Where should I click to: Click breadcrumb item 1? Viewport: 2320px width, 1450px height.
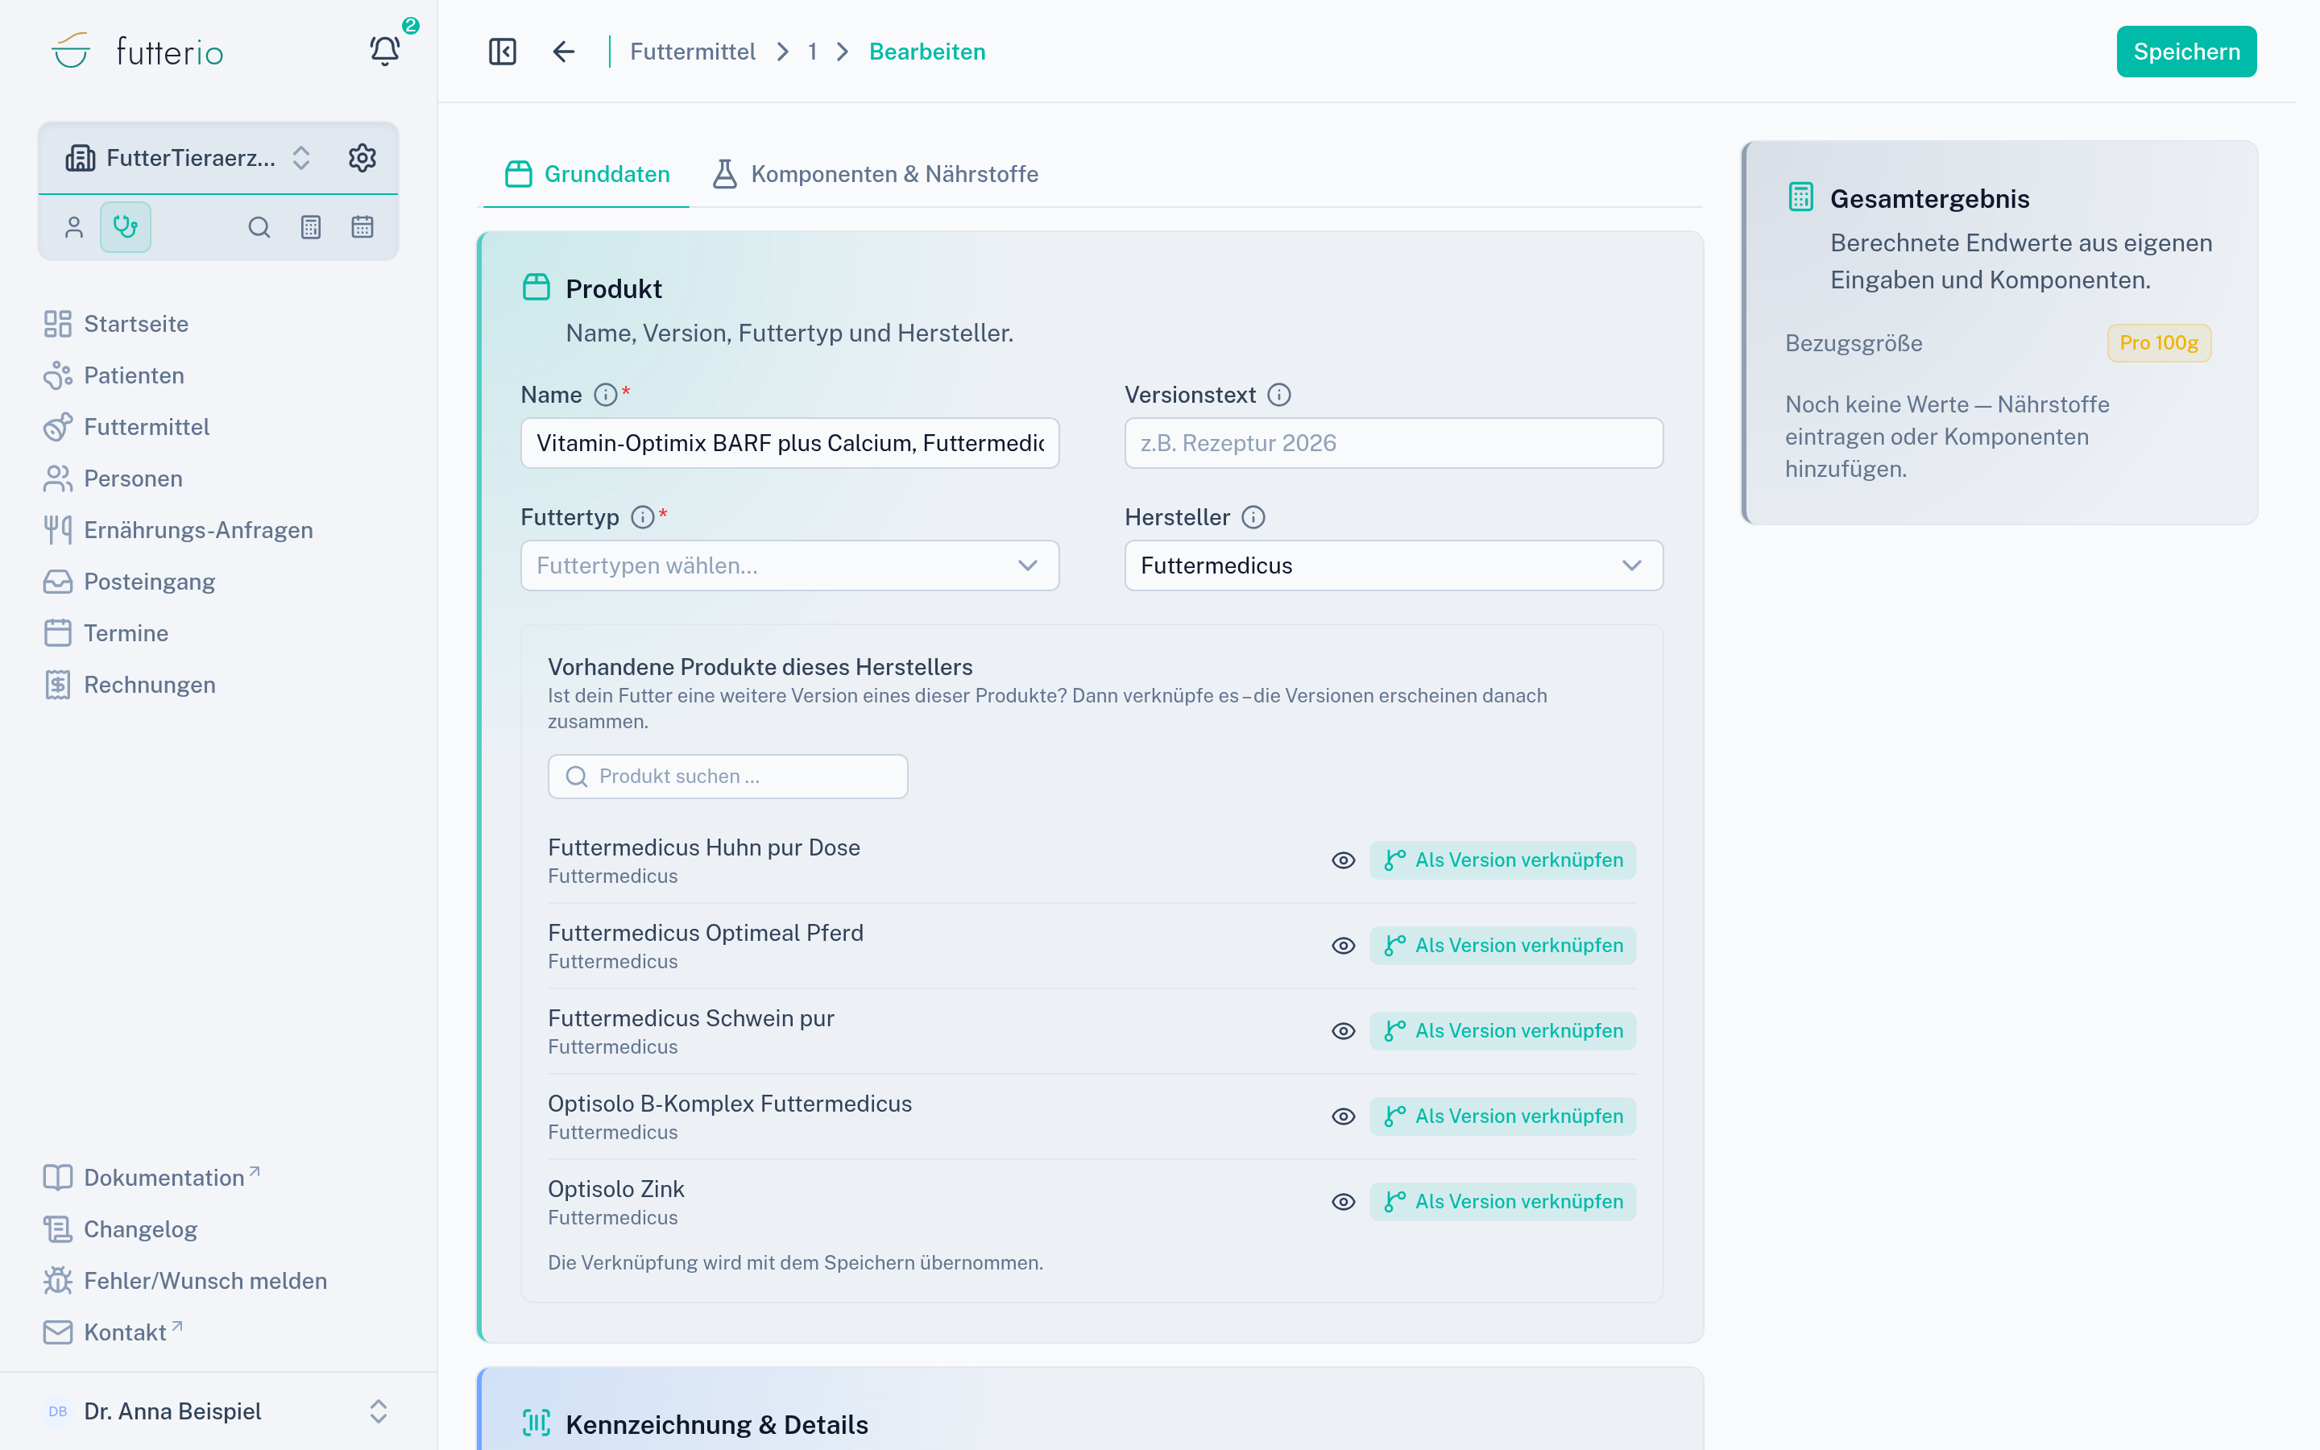pyautogui.click(x=812, y=52)
